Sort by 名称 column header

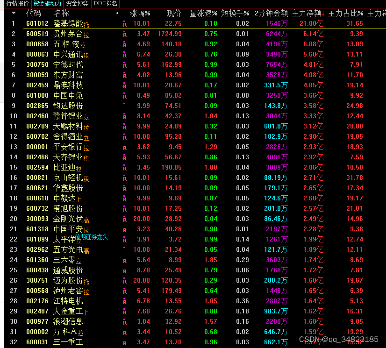pyautogui.click(x=61, y=13)
